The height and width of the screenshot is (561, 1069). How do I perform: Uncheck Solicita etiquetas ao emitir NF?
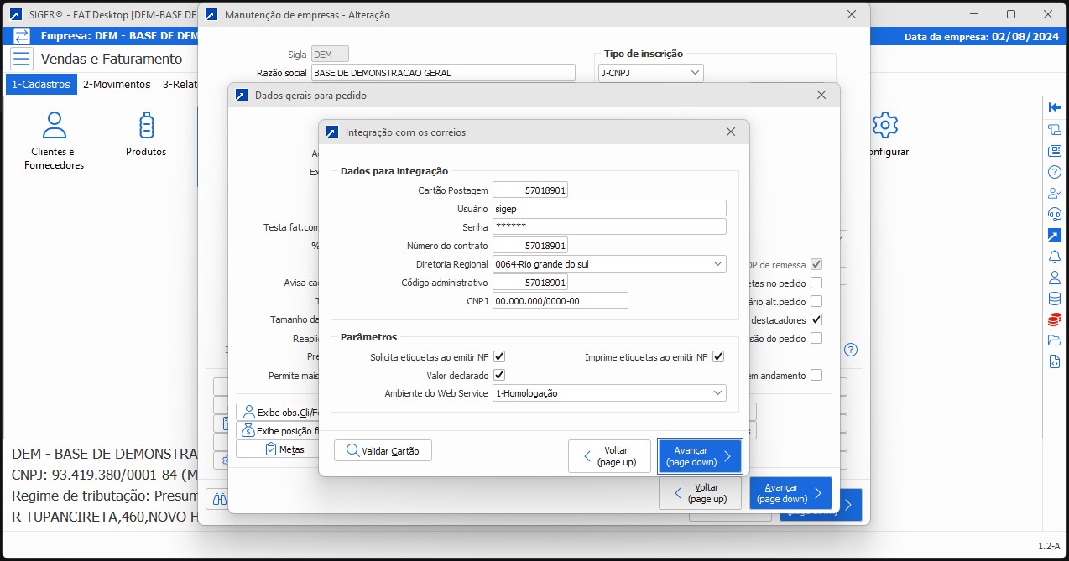pos(499,357)
